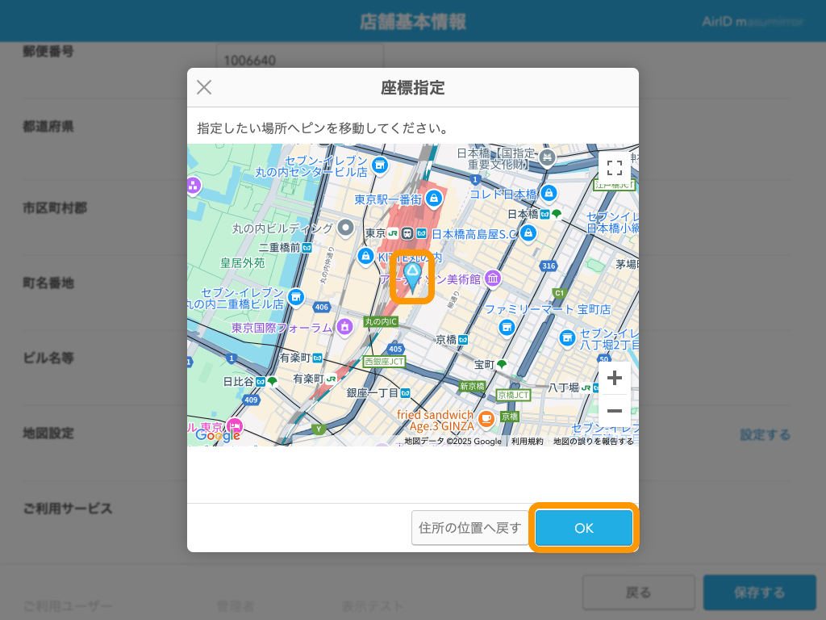Confirm the coordinates with the OK button
Image resolution: width=826 pixels, height=620 pixels.
[584, 528]
